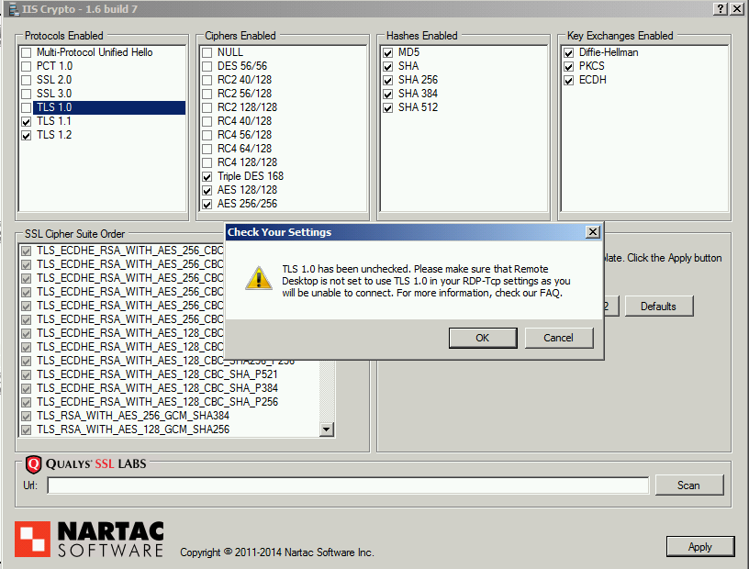This screenshot has width=749, height=569.
Task: Select TLS_ECDHE_RSA_WITH_AES_128_CBC_SHA_P521 cipher suite
Action: click(157, 374)
